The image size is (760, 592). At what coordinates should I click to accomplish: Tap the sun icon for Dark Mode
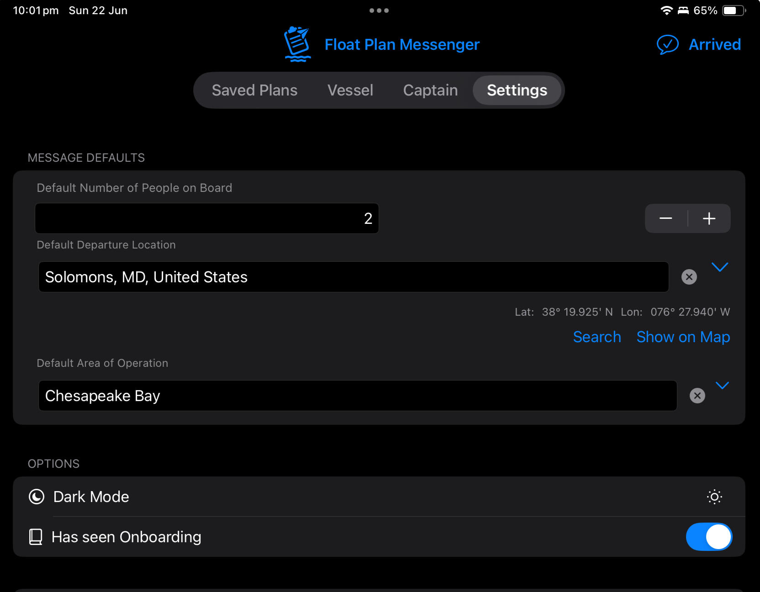pos(714,497)
